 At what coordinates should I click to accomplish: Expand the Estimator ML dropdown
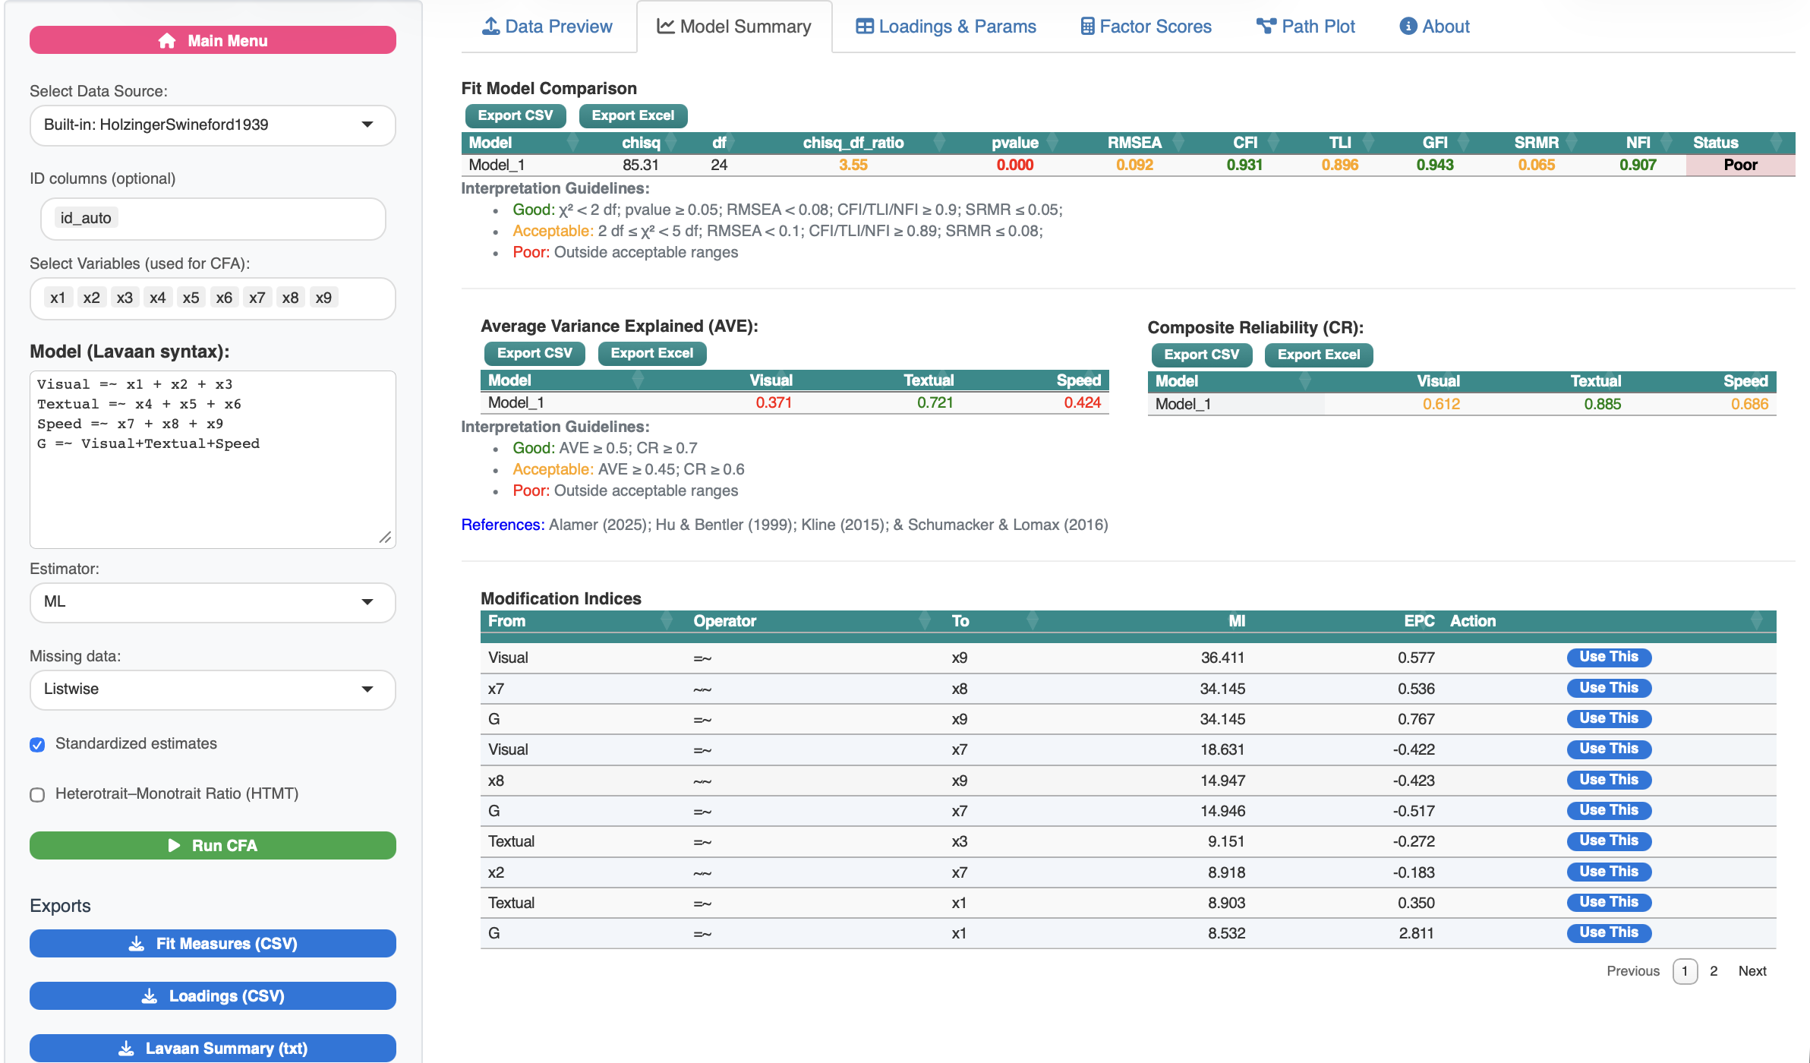click(213, 601)
